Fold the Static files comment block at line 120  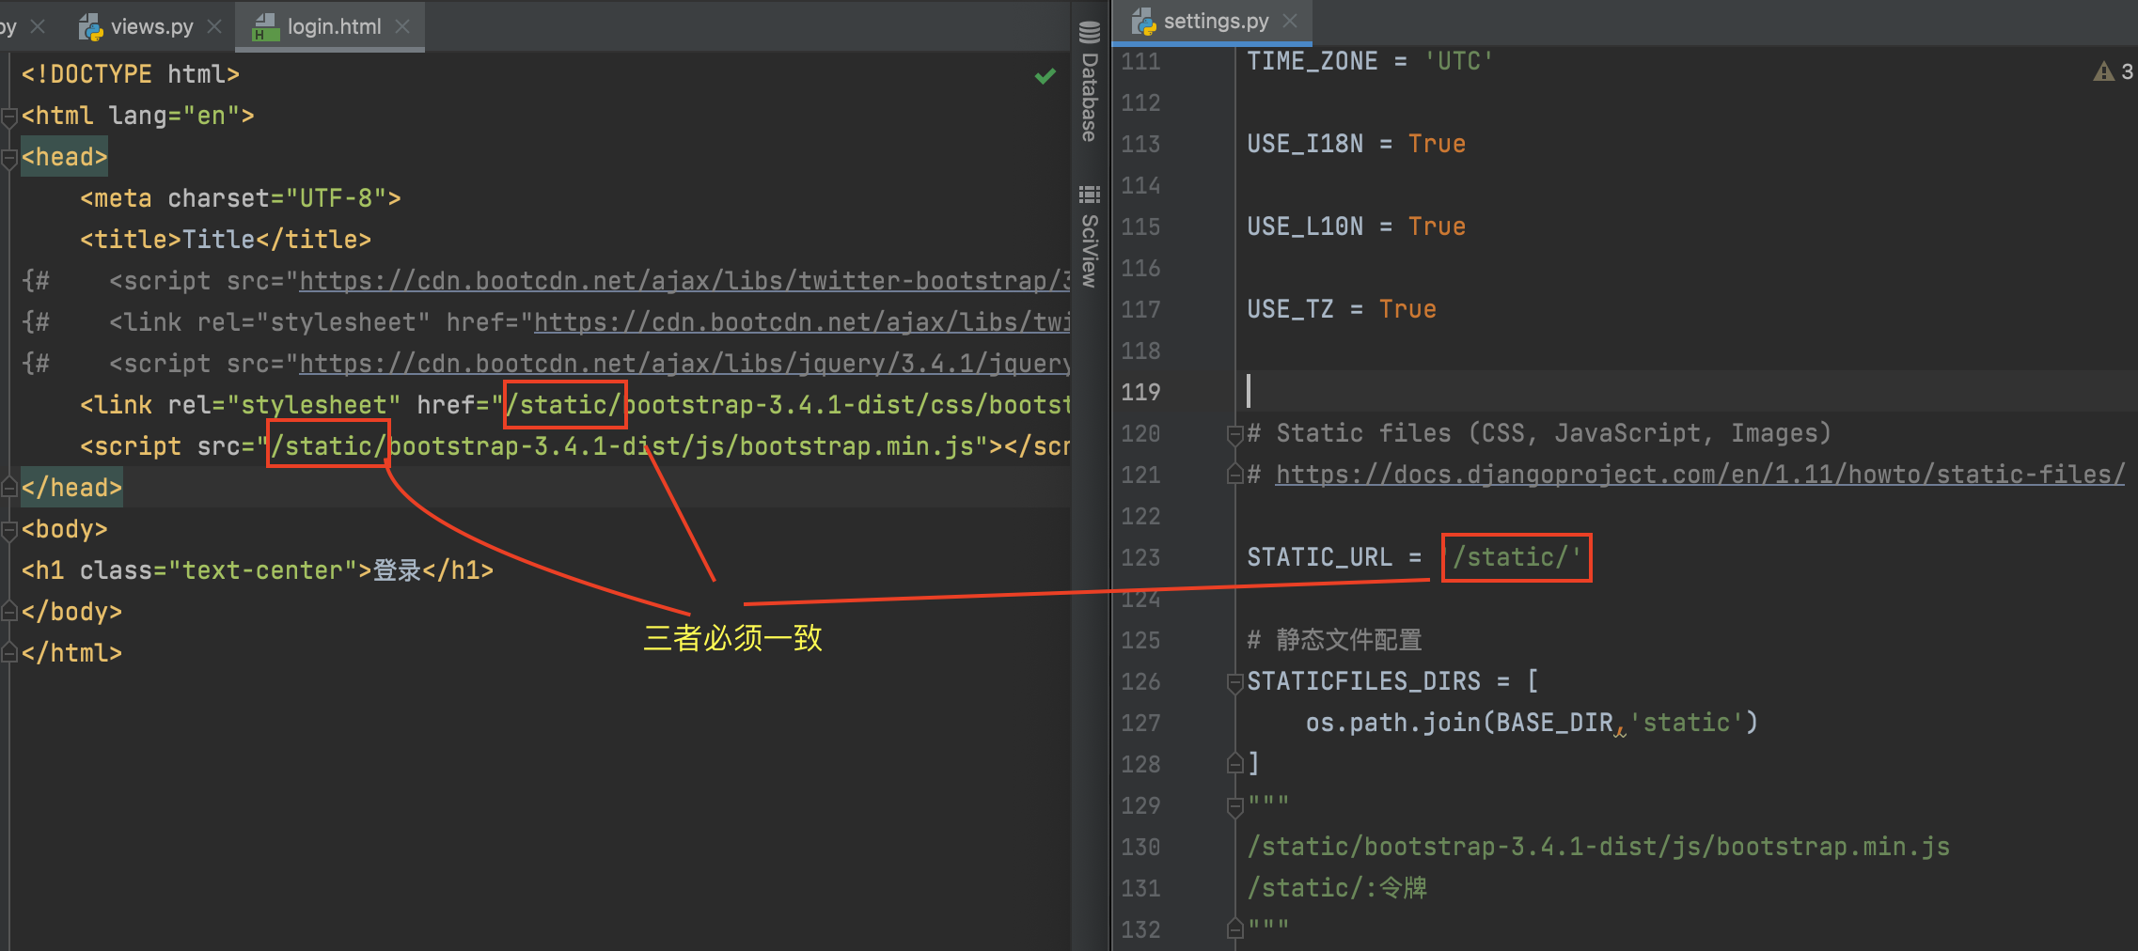[1235, 434]
